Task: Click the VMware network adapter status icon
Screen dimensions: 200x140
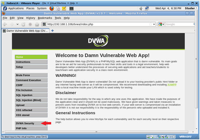Action: tap(159, 137)
